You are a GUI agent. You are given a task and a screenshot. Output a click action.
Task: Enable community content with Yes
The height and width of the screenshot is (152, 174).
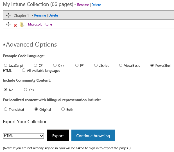point(26,90)
